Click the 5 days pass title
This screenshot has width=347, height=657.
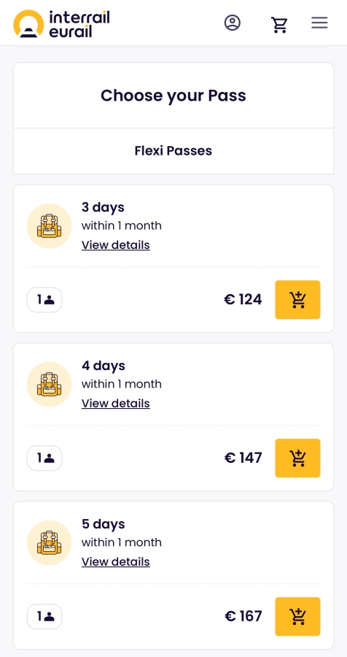pyautogui.click(x=103, y=524)
